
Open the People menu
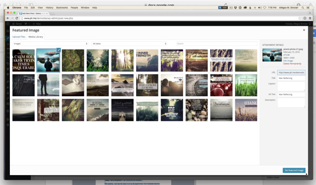pyautogui.click(x=74, y=8)
